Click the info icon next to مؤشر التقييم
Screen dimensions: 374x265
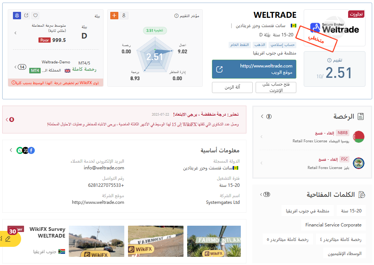176,16
